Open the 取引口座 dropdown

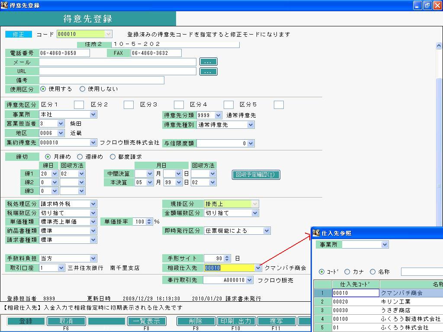(x=61, y=268)
